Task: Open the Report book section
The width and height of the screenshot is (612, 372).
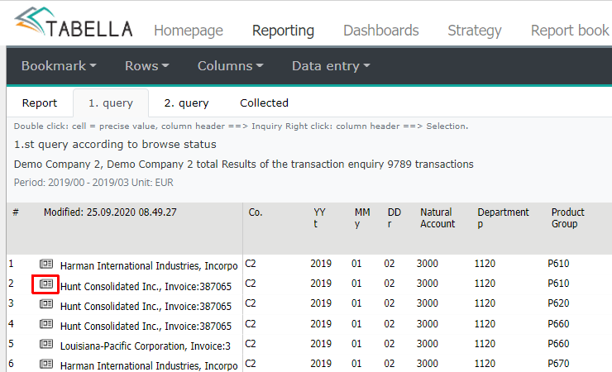Action: pyautogui.click(x=570, y=31)
